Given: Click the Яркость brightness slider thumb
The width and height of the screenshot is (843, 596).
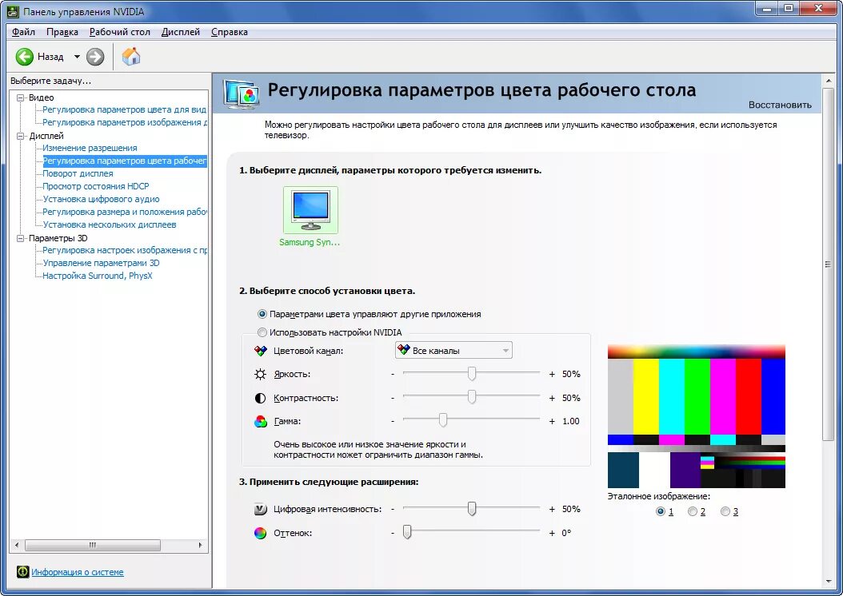Looking at the screenshot, I should [x=472, y=374].
